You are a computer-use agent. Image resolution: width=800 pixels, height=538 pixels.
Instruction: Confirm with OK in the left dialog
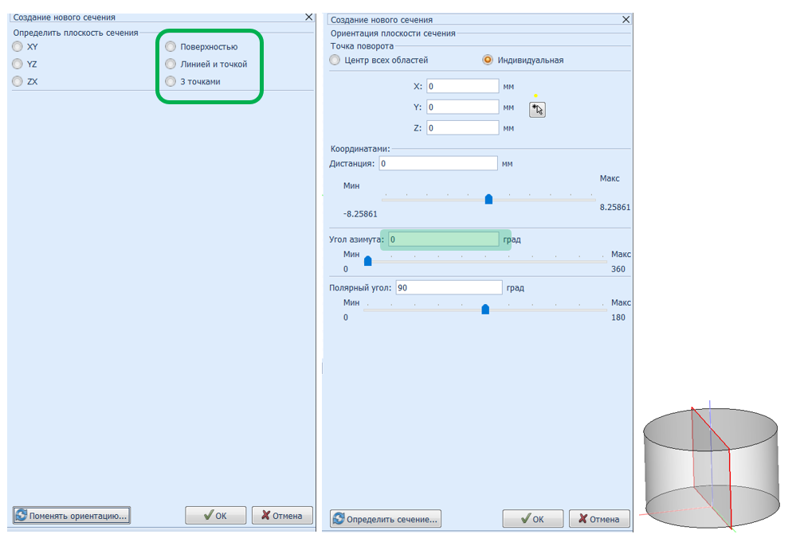(x=215, y=516)
